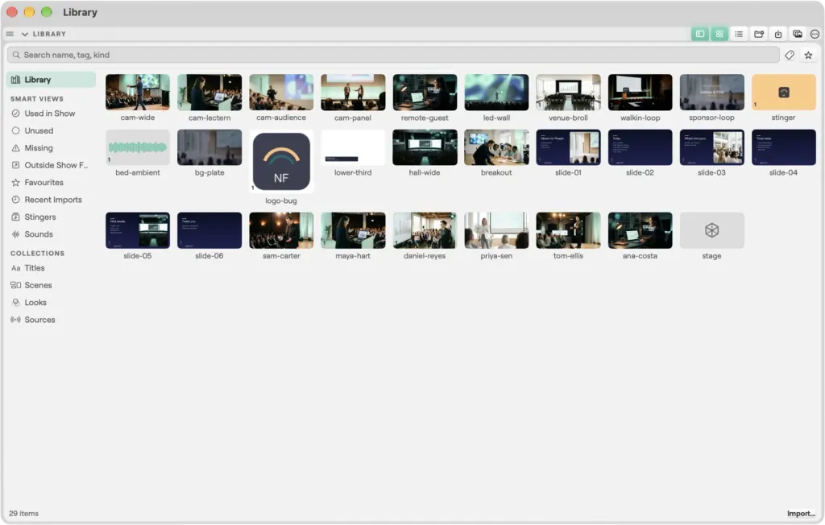Select the orange stinger item
This screenshot has width=825, height=525.
pos(783,92)
